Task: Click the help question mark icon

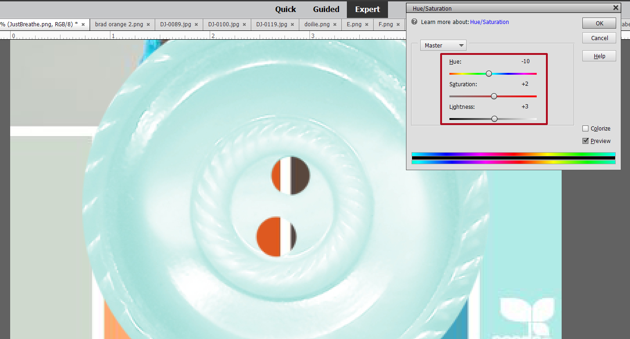Action: click(414, 22)
